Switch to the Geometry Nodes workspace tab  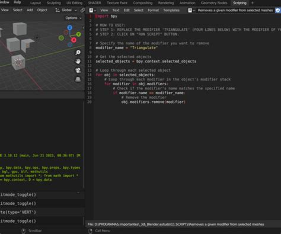coord(214,3)
